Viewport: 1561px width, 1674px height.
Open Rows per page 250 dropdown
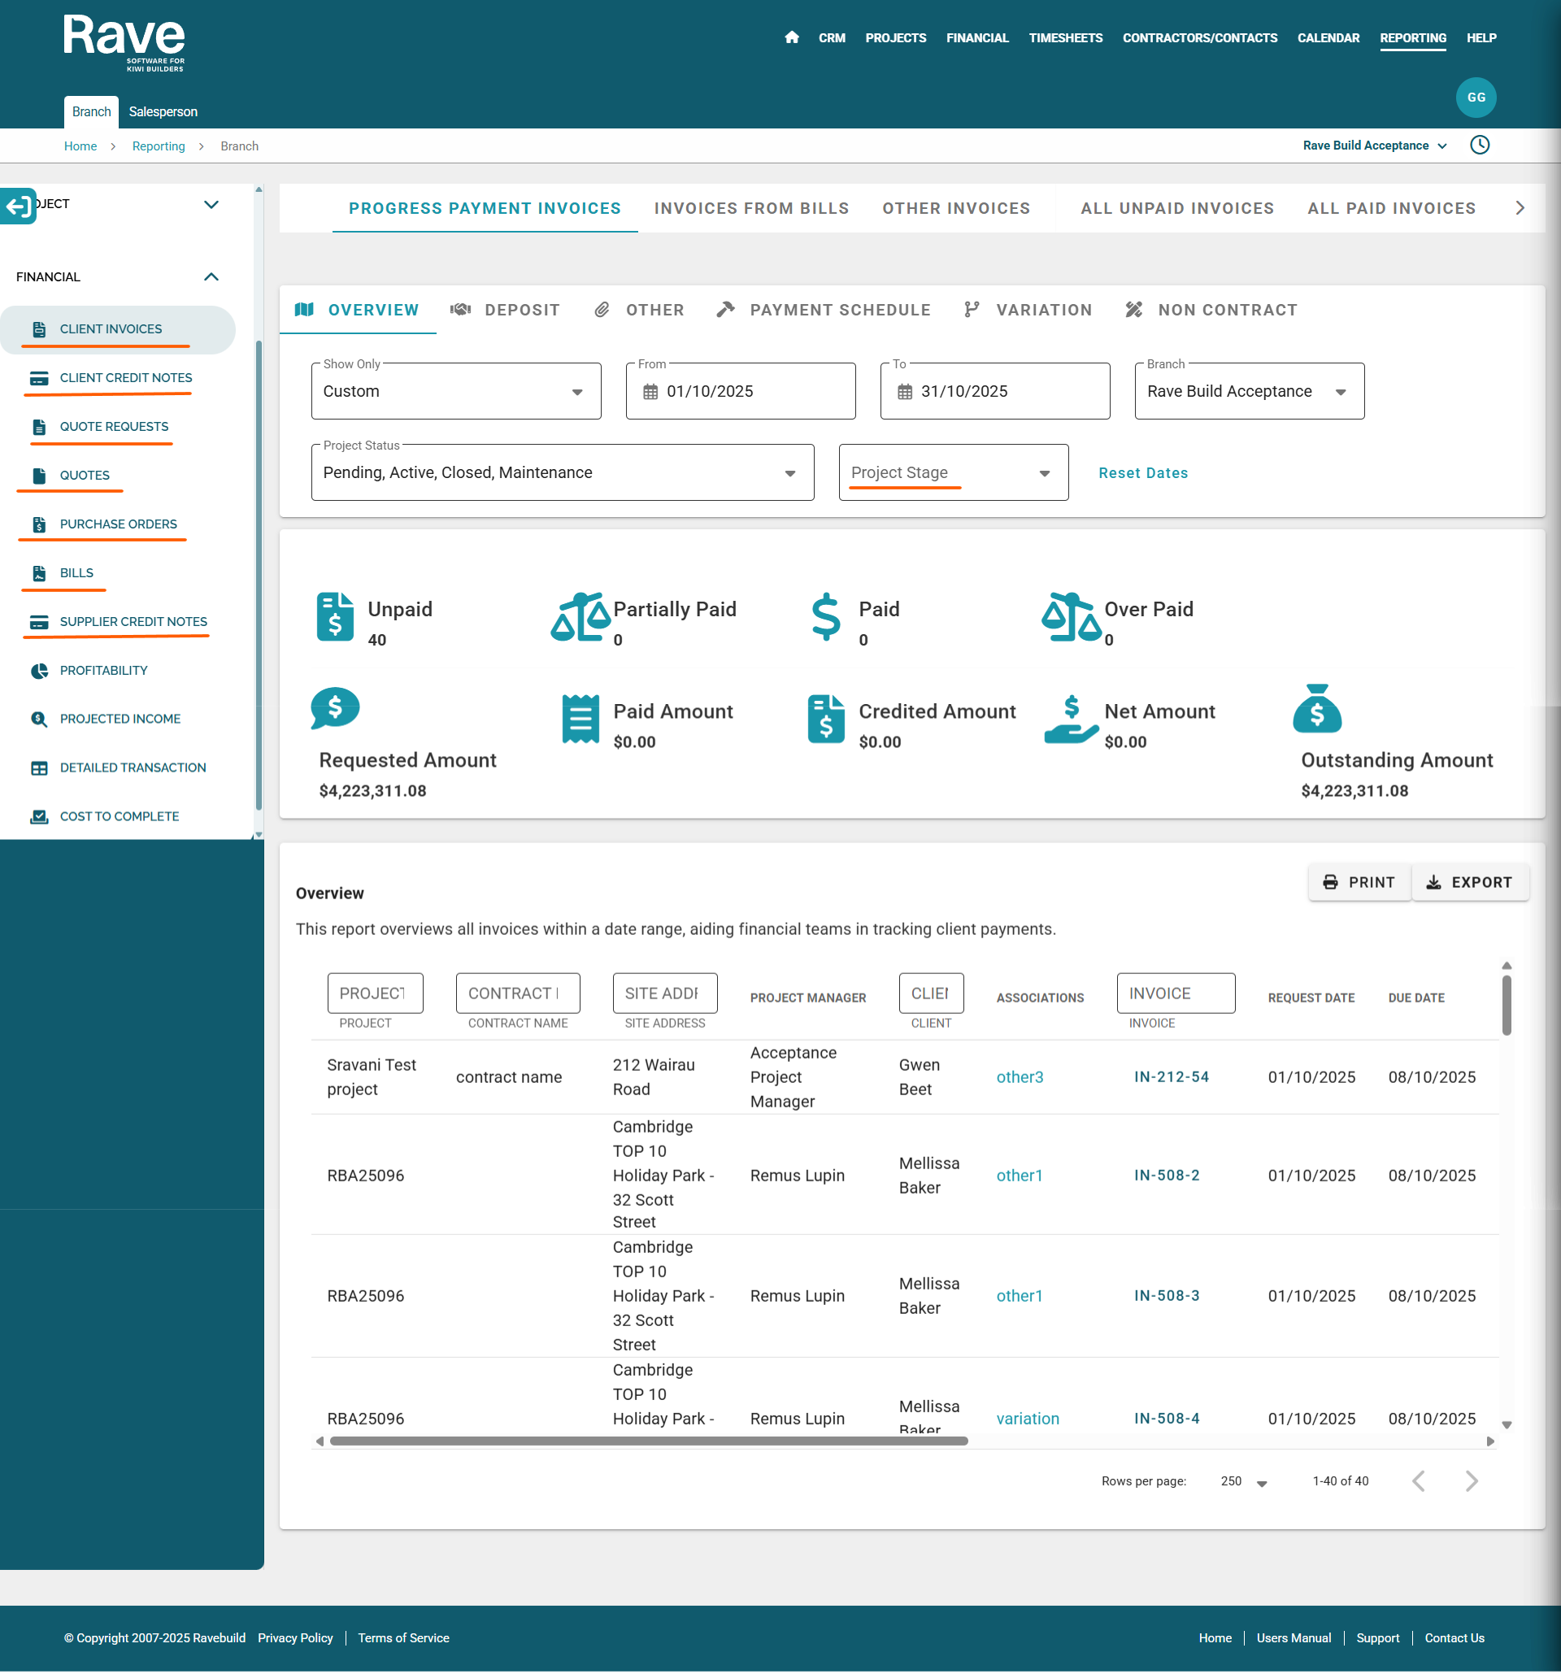pos(1244,1481)
